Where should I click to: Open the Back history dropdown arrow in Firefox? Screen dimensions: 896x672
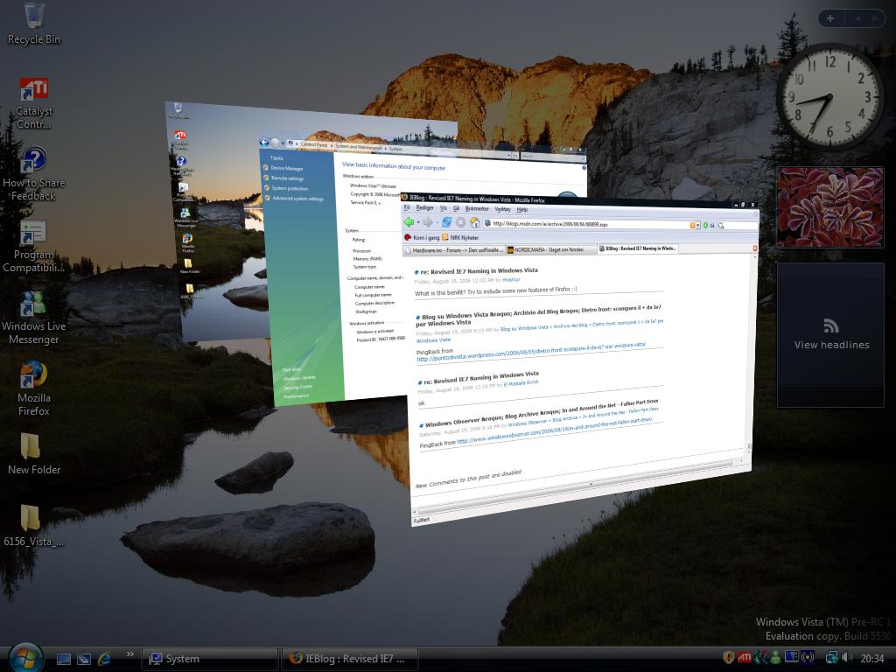tap(418, 222)
